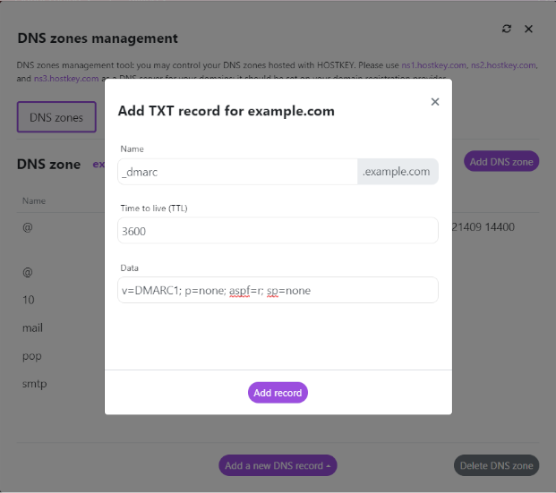The height and width of the screenshot is (493, 556).
Task: Click the .example.com domain suffix label
Action: (x=397, y=172)
